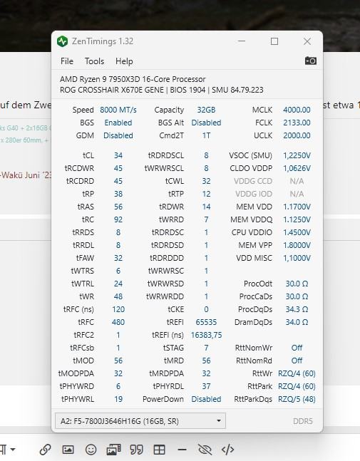This screenshot has width=360, height=461.
Task: Click the ProcOdt value 30.0 Ω
Action: pos(297,284)
